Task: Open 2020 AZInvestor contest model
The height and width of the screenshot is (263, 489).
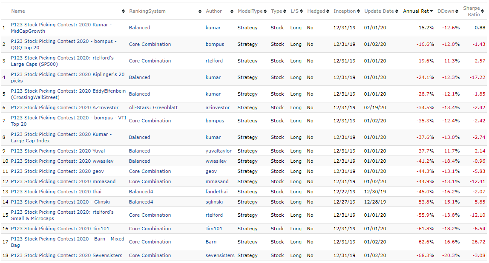Action: (65, 107)
